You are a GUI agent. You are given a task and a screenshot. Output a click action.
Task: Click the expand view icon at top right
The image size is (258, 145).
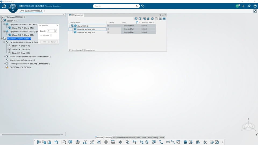click(x=255, y=11)
